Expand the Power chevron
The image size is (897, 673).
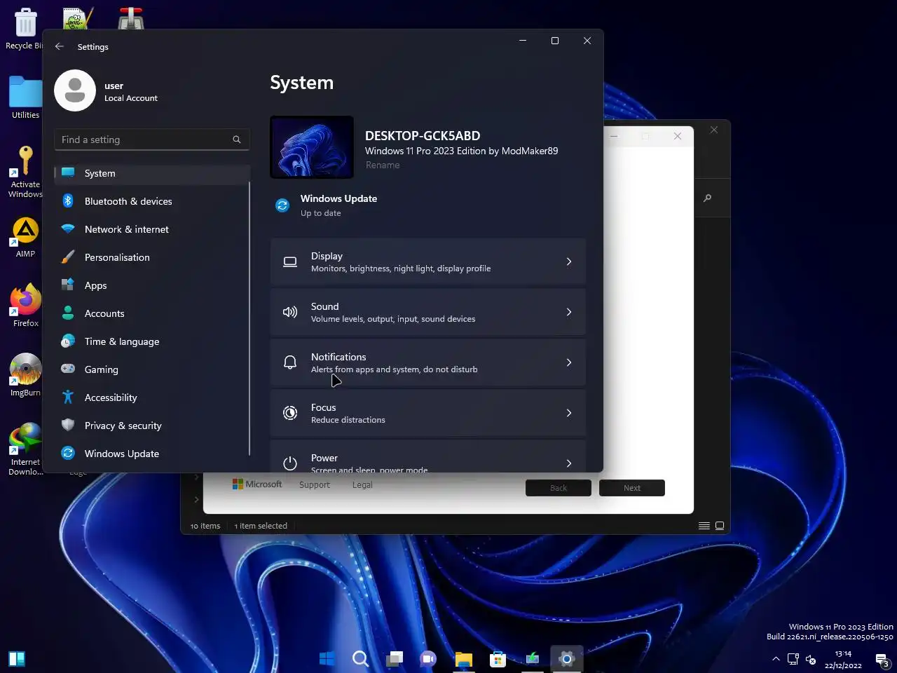(x=569, y=463)
